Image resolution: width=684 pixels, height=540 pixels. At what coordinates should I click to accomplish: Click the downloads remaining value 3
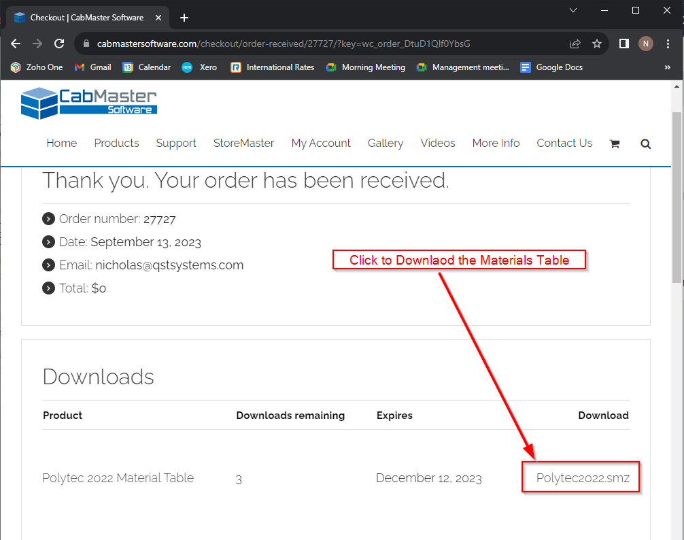tap(239, 479)
